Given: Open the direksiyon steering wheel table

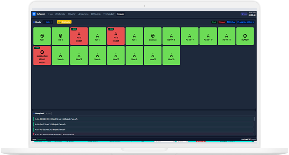Looking at the screenshot, I should tap(153, 36).
